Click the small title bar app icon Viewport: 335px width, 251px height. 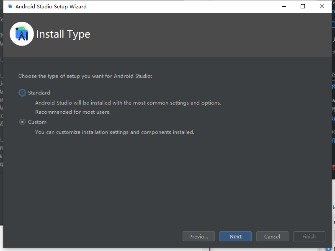tap(10, 7)
